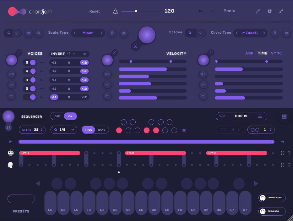Click the R button beside Scale Type
The width and height of the screenshot is (293, 221).
[x=112, y=33]
